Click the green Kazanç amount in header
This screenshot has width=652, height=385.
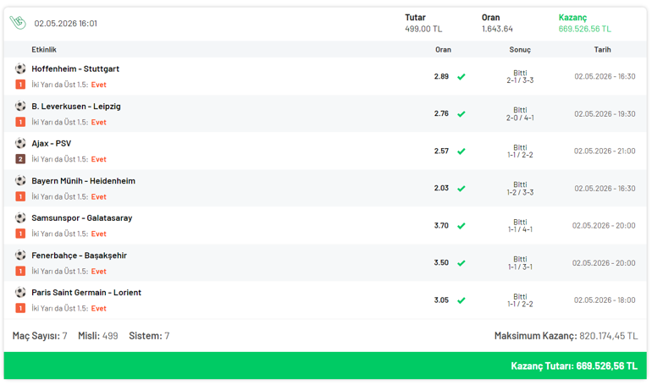[584, 29]
